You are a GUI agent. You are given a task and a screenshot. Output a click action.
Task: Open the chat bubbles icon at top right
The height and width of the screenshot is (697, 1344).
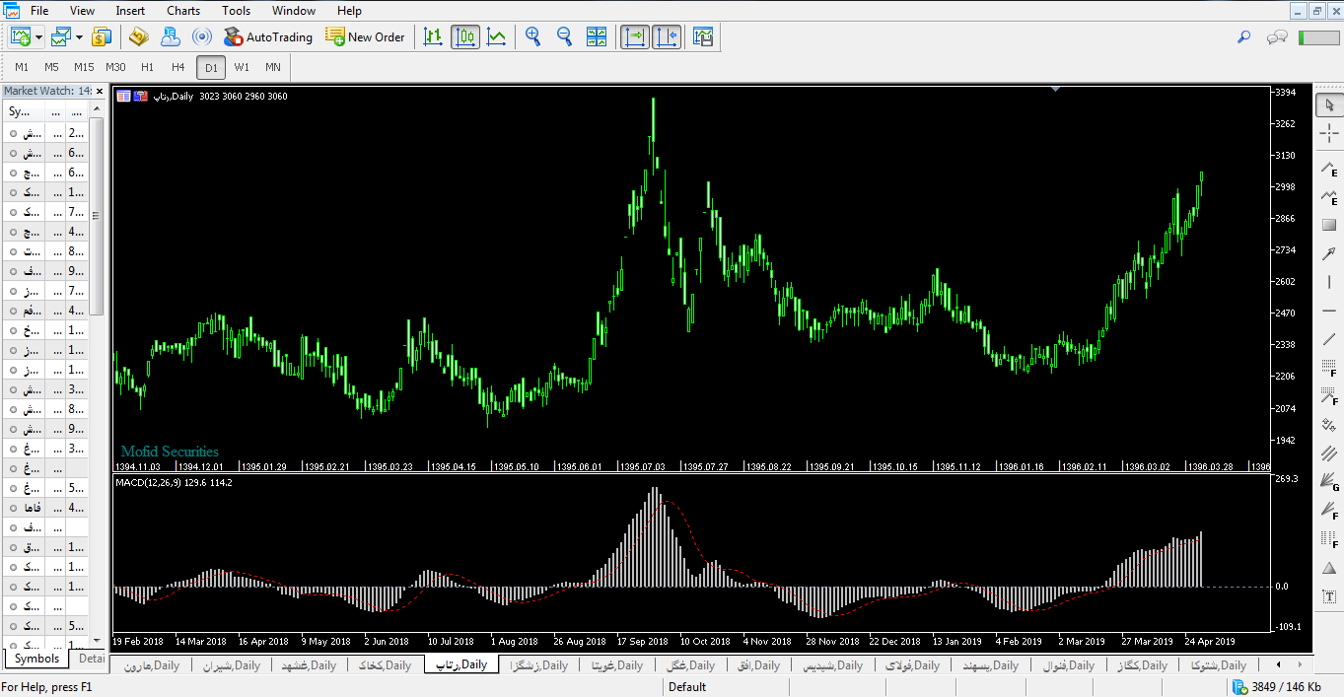(x=1277, y=37)
